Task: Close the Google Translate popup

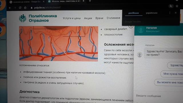Action: click(x=176, y=13)
